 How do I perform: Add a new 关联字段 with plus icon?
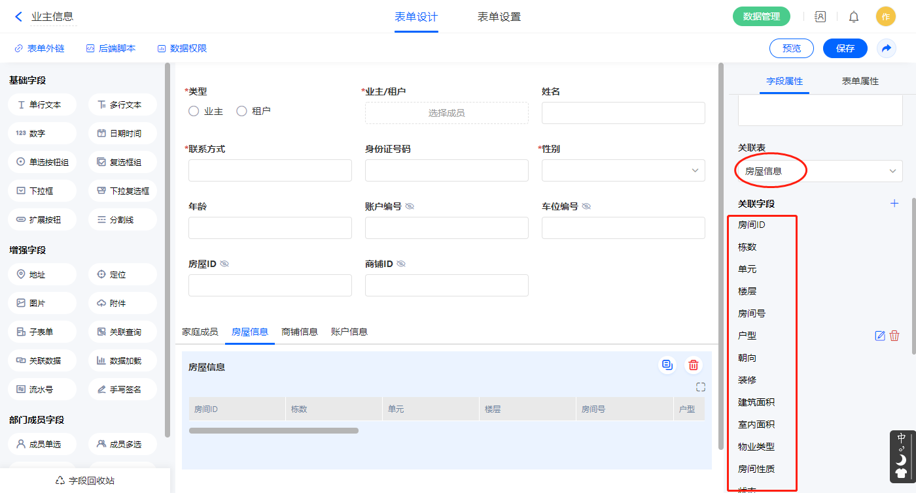[x=894, y=204]
